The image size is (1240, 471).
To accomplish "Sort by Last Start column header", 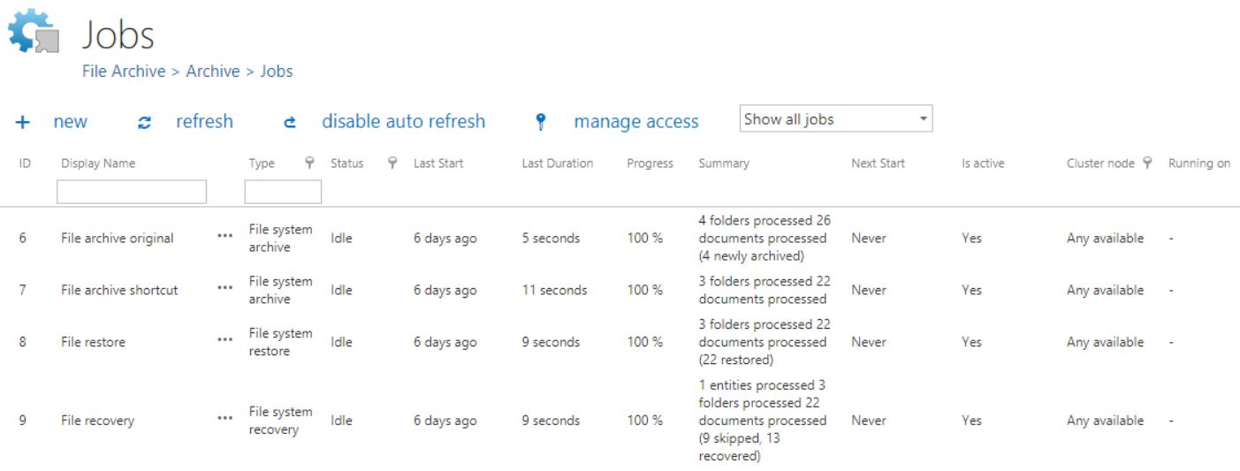I will [438, 163].
